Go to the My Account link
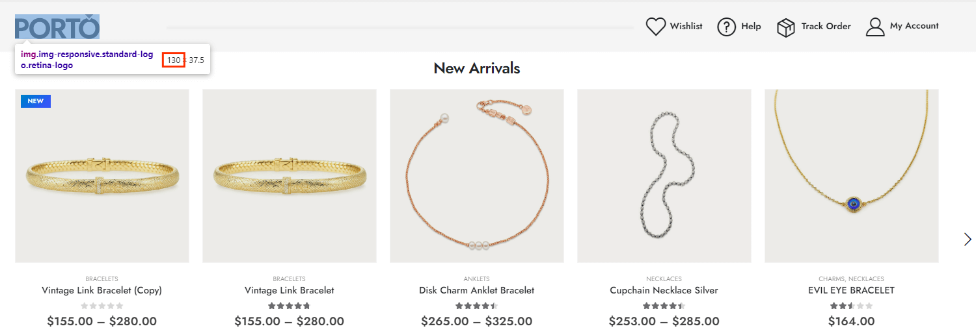976x335 pixels. tap(914, 26)
